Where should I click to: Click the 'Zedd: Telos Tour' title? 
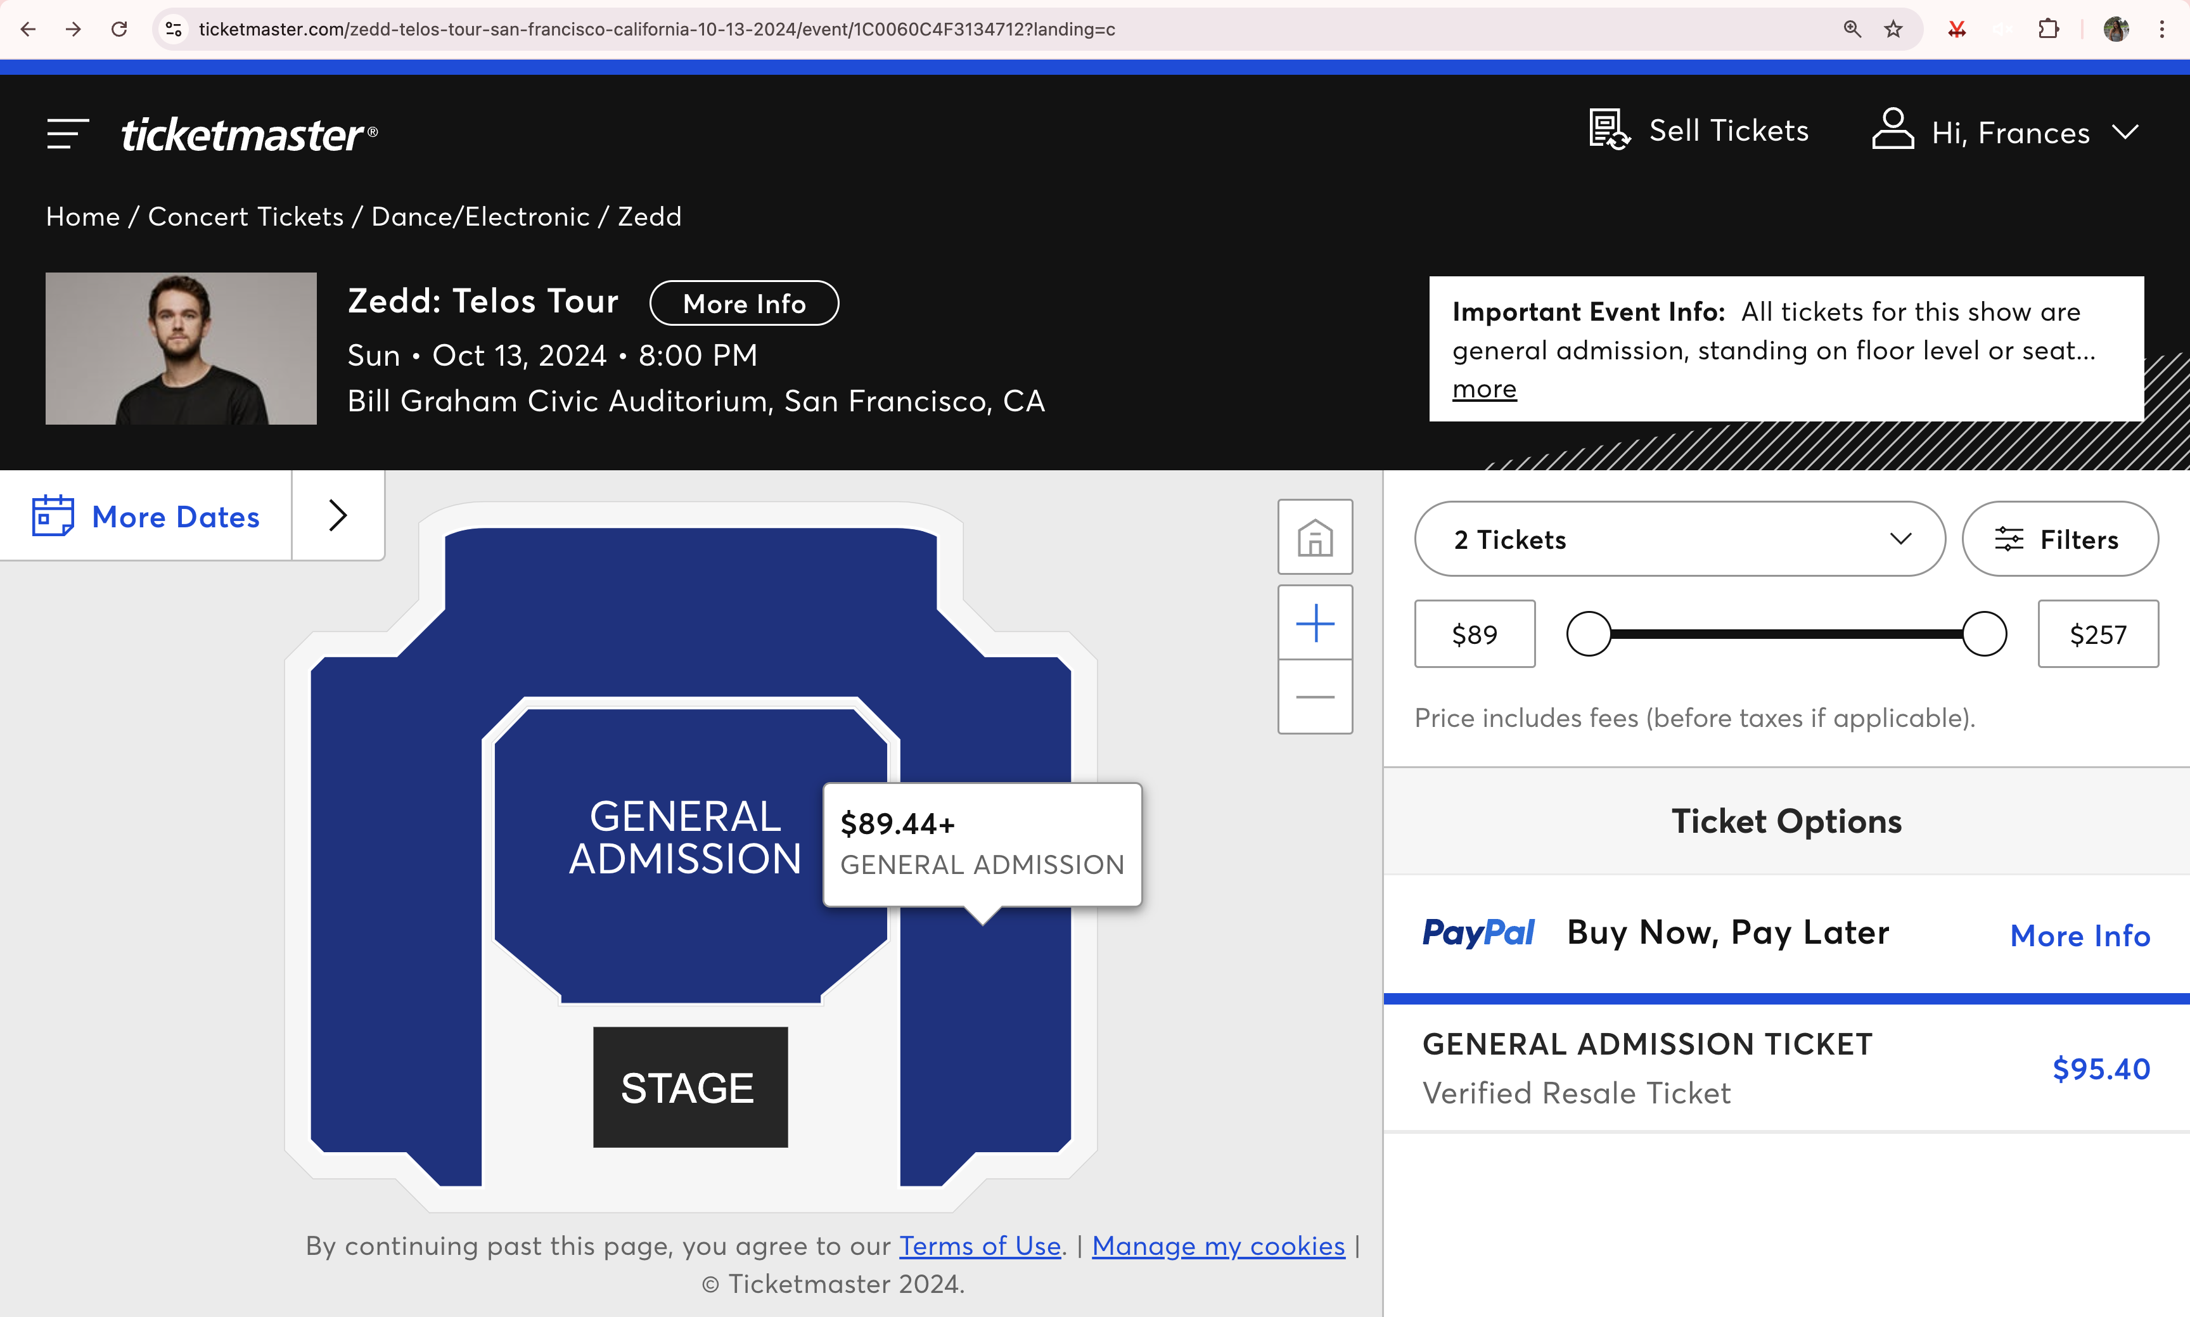[x=483, y=301]
